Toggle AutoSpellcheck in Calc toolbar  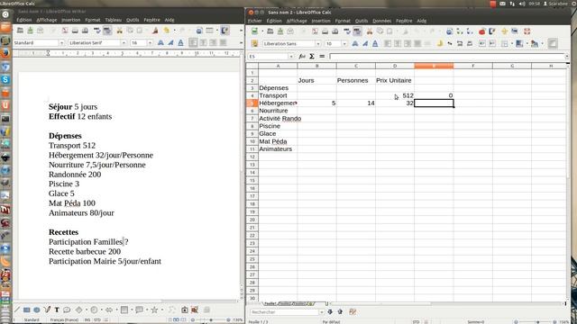click(x=357, y=31)
